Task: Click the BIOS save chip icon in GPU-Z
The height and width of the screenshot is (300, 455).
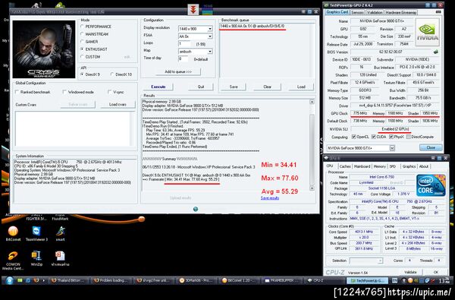Action: (x=436, y=52)
